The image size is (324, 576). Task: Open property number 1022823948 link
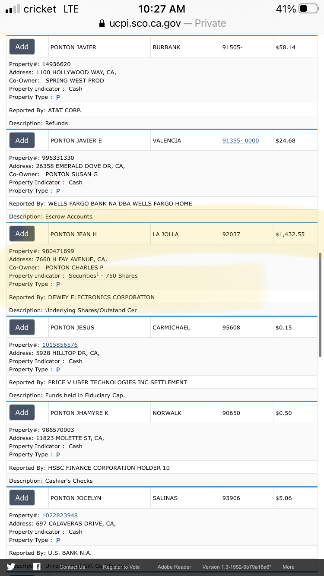(x=60, y=515)
